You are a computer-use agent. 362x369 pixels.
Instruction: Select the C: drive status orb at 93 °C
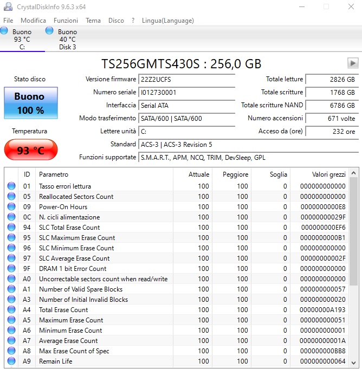4,30
